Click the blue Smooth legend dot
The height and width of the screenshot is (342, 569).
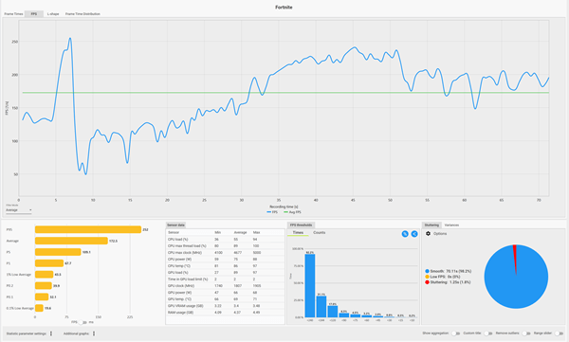pyautogui.click(x=427, y=271)
